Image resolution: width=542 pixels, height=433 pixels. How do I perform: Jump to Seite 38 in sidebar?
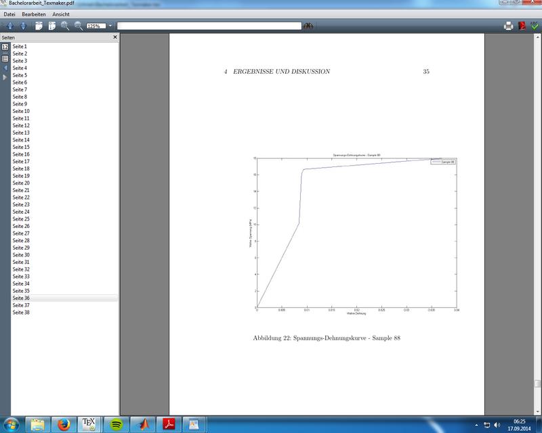[x=21, y=313]
